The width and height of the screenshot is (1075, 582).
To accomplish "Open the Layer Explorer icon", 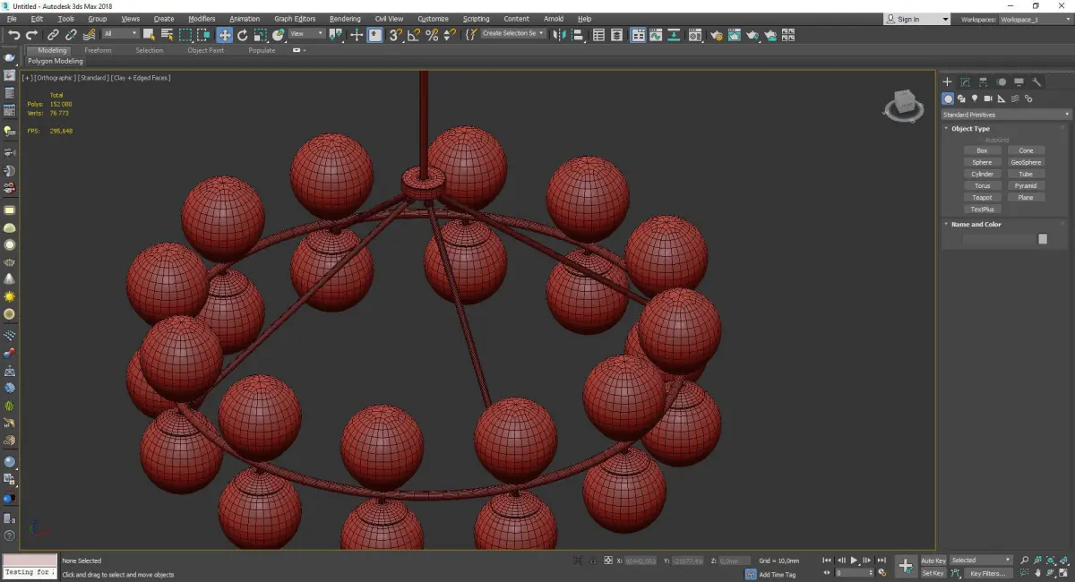I will [616, 35].
